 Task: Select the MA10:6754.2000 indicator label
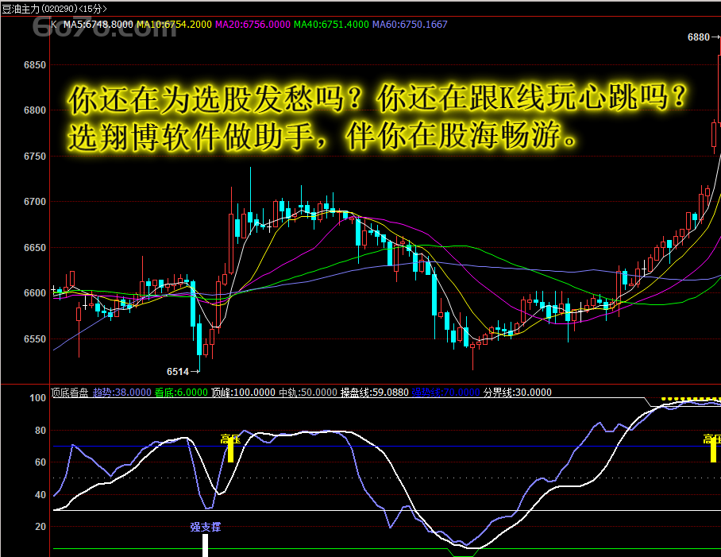174,25
